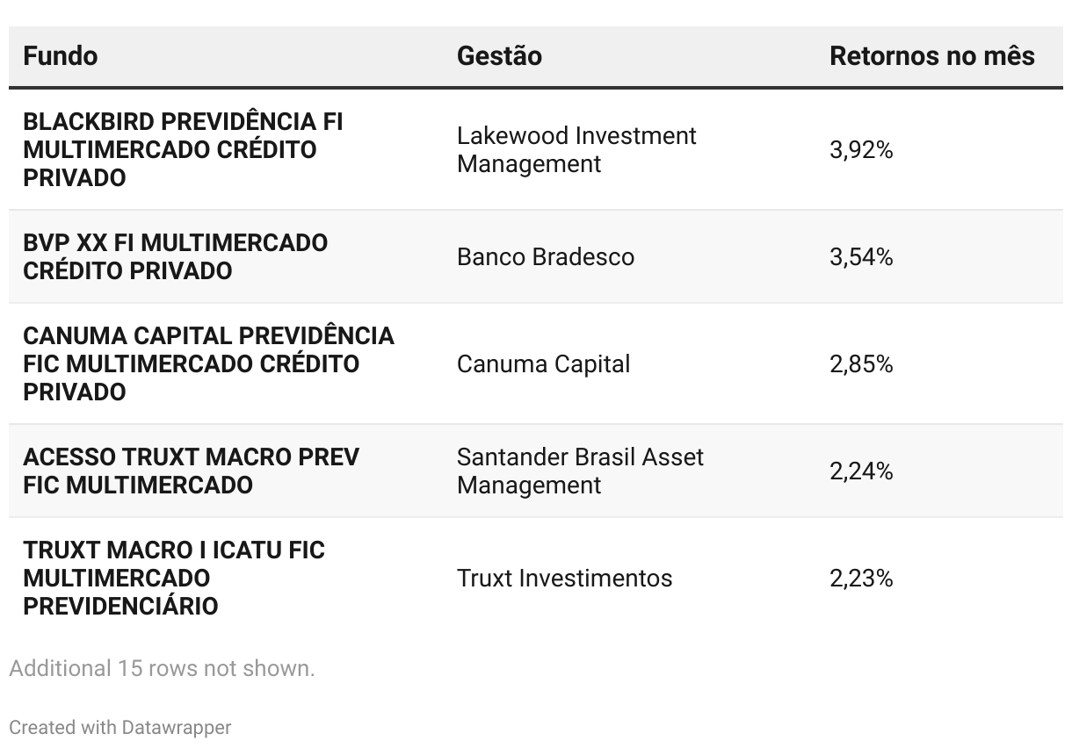Click the Fundo column header
The image size is (1072, 748).
[x=60, y=56]
